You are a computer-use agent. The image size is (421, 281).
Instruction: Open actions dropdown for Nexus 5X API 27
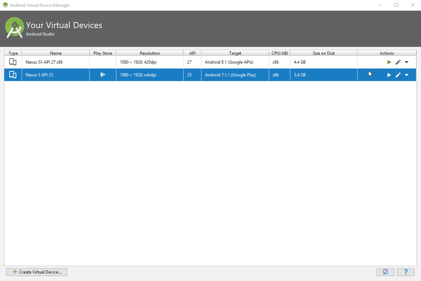pos(407,62)
